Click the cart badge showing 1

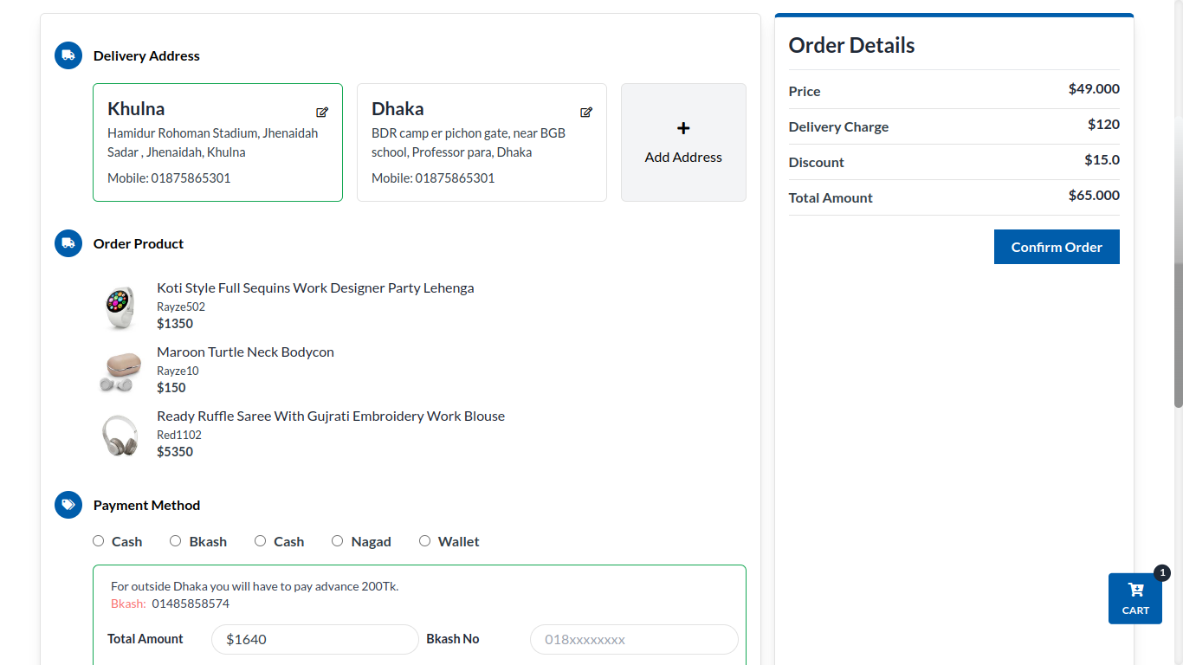coord(1162,572)
